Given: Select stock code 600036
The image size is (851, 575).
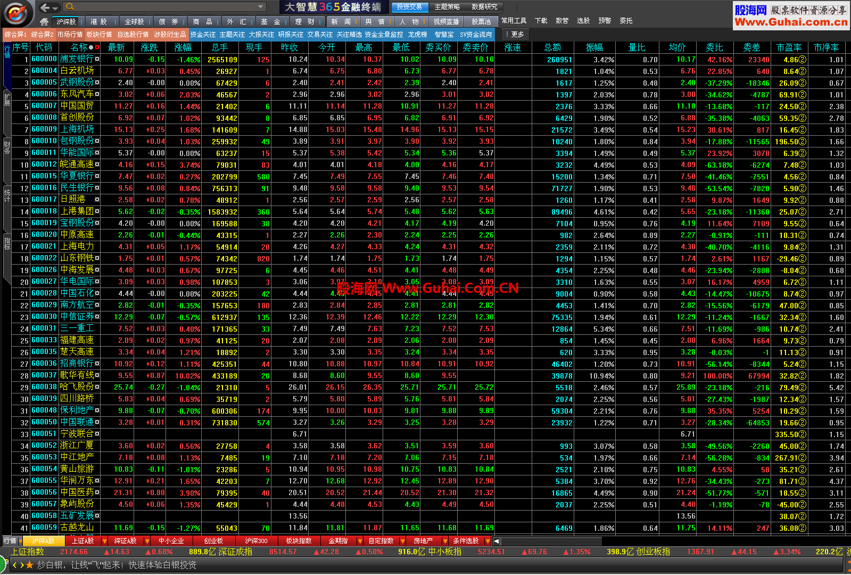Looking at the screenshot, I should (x=44, y=364).
